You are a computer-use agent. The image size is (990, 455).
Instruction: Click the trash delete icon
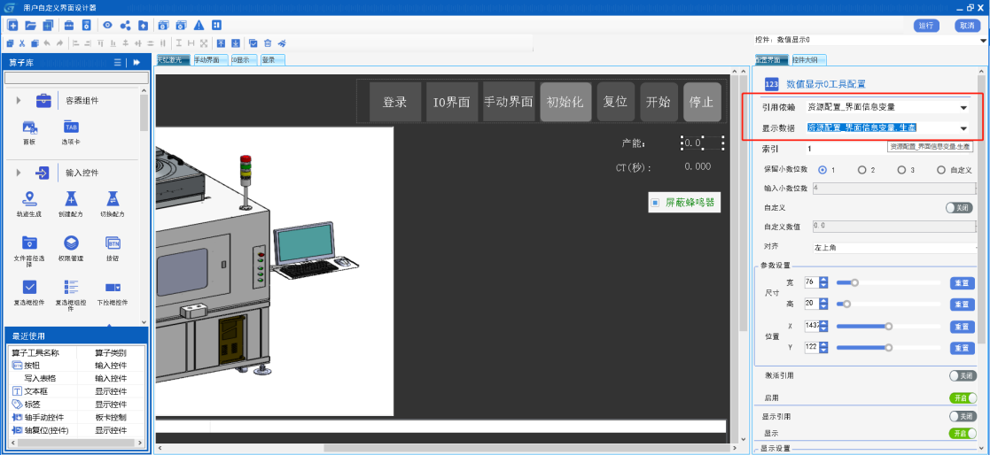[x=268, y=43]
